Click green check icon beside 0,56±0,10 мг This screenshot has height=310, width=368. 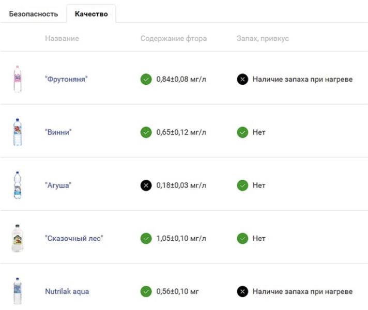point(146,291)
